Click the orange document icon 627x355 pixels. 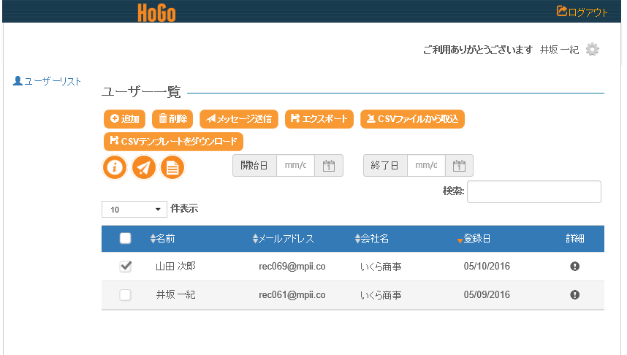172,167
